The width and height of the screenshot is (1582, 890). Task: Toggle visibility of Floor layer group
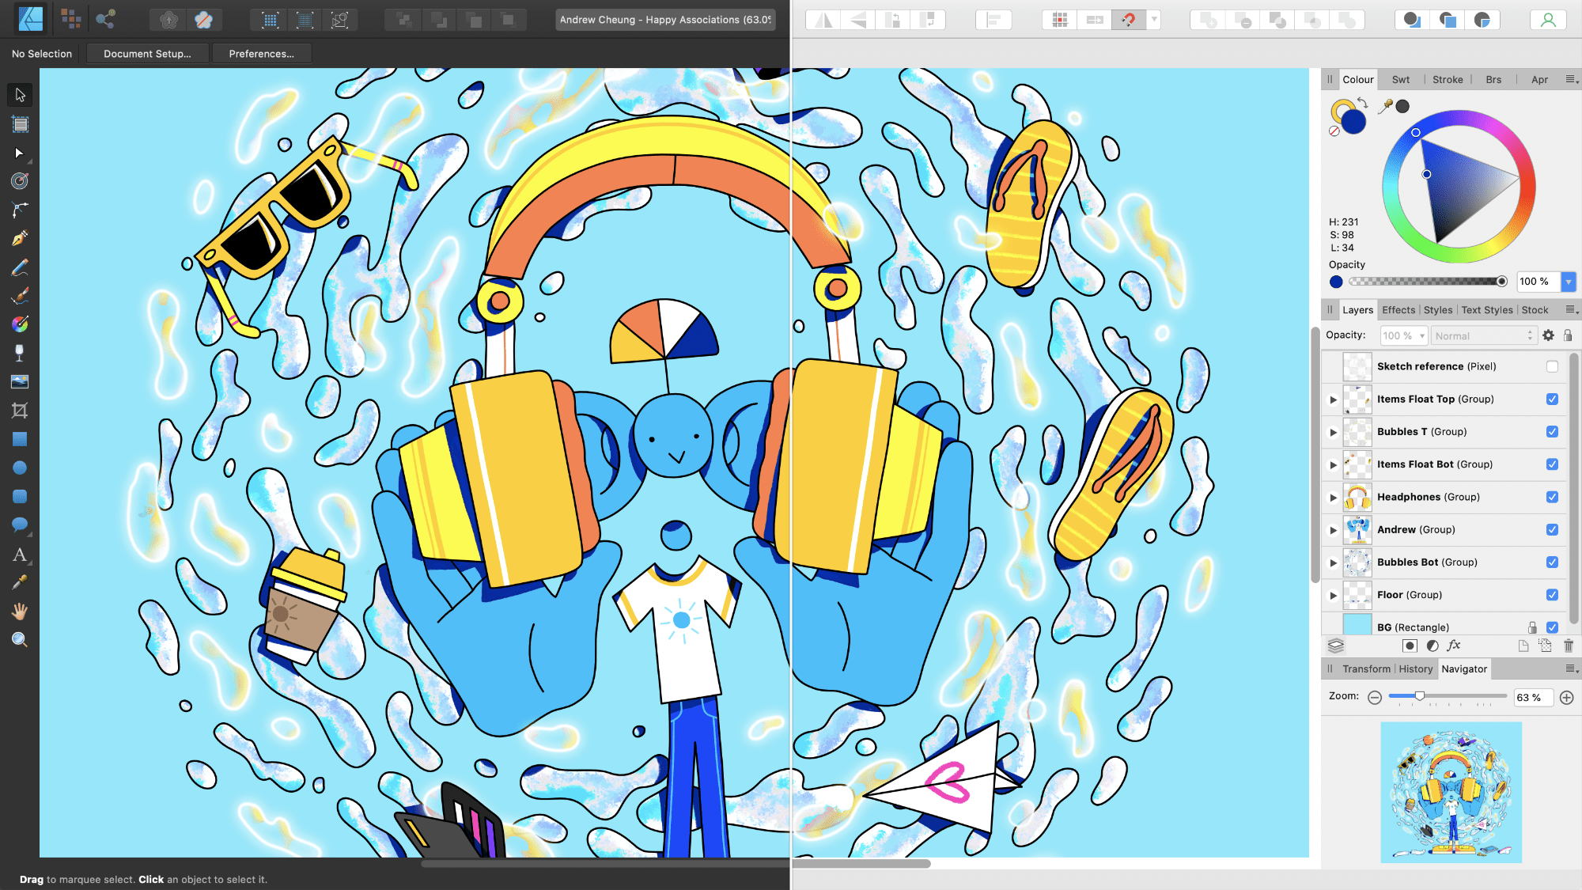point(1553,594)
